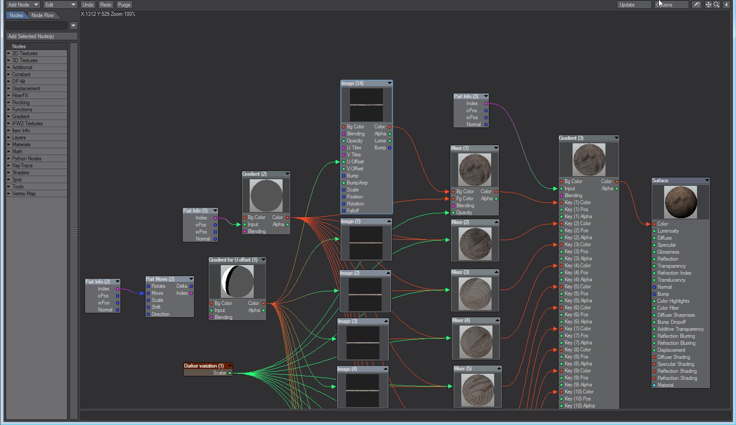
Task: Toggle Surface node collapse arrow
Action: coord(707,181)
